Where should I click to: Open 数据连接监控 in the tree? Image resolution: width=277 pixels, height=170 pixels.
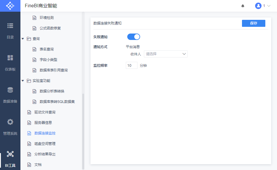45,133
